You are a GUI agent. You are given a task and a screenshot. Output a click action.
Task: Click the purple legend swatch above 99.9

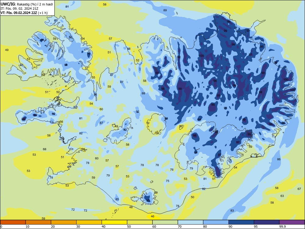click(292, 222)
